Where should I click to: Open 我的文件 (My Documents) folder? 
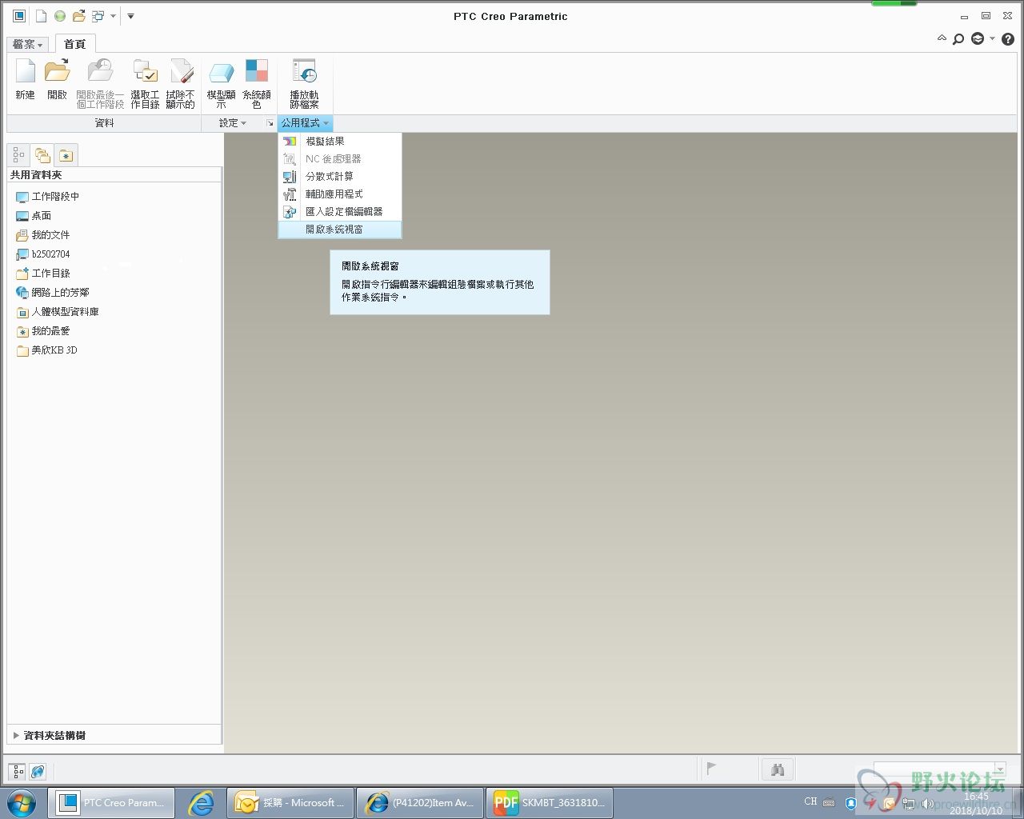43,234
